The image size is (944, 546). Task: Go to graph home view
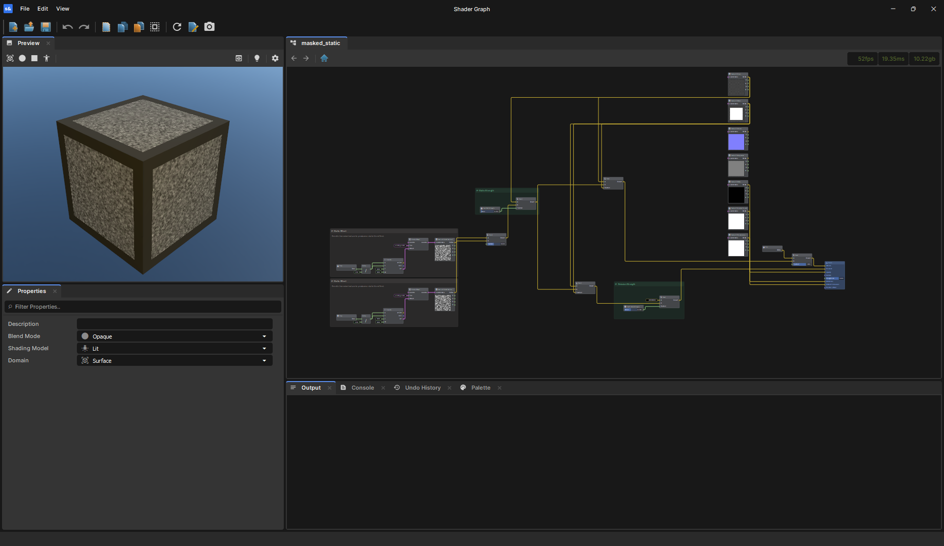(x=324, y=58)
